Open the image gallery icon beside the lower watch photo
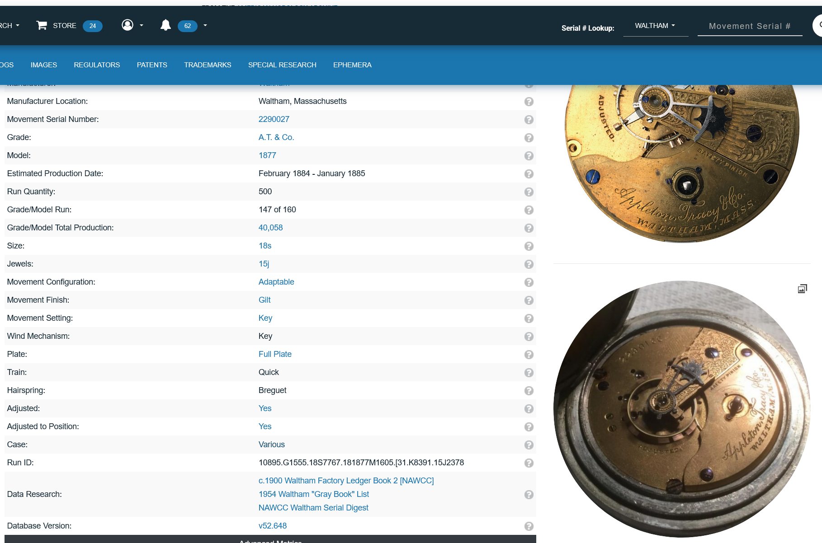Screen dimensions: 822x543 (x=803, y=289)
